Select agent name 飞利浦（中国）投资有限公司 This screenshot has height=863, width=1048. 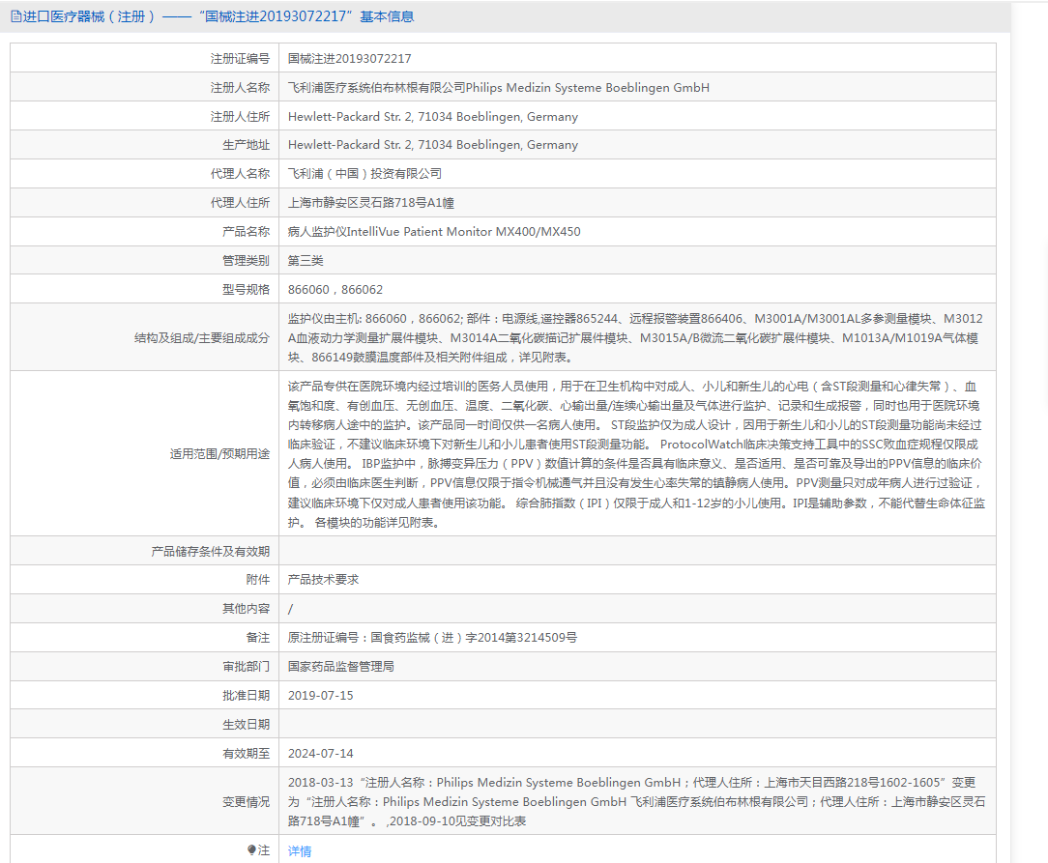tap(364, 174)
